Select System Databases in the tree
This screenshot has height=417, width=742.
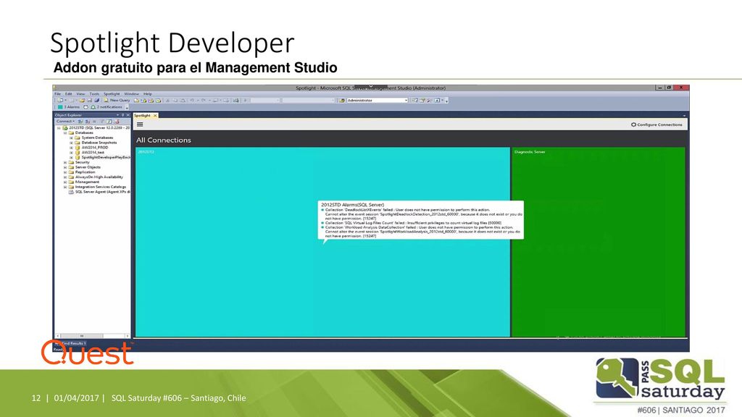94,138
